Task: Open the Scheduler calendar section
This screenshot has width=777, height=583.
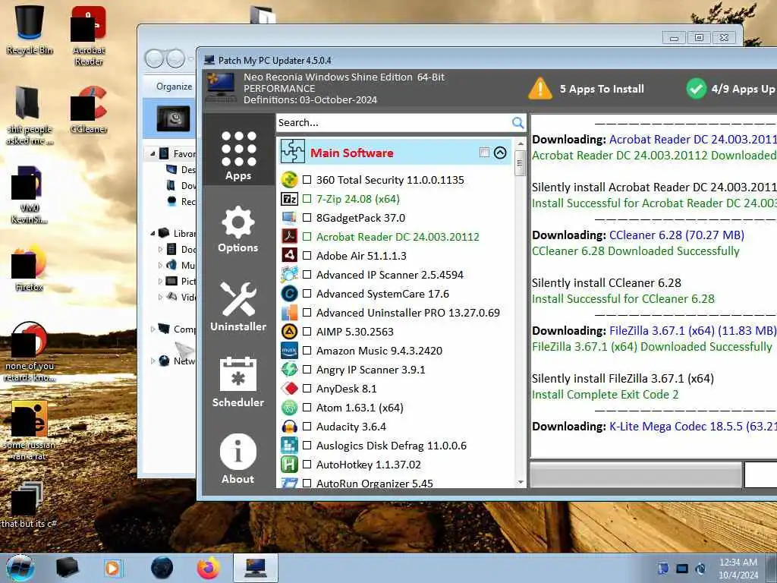Action: [x=238, y=382]
